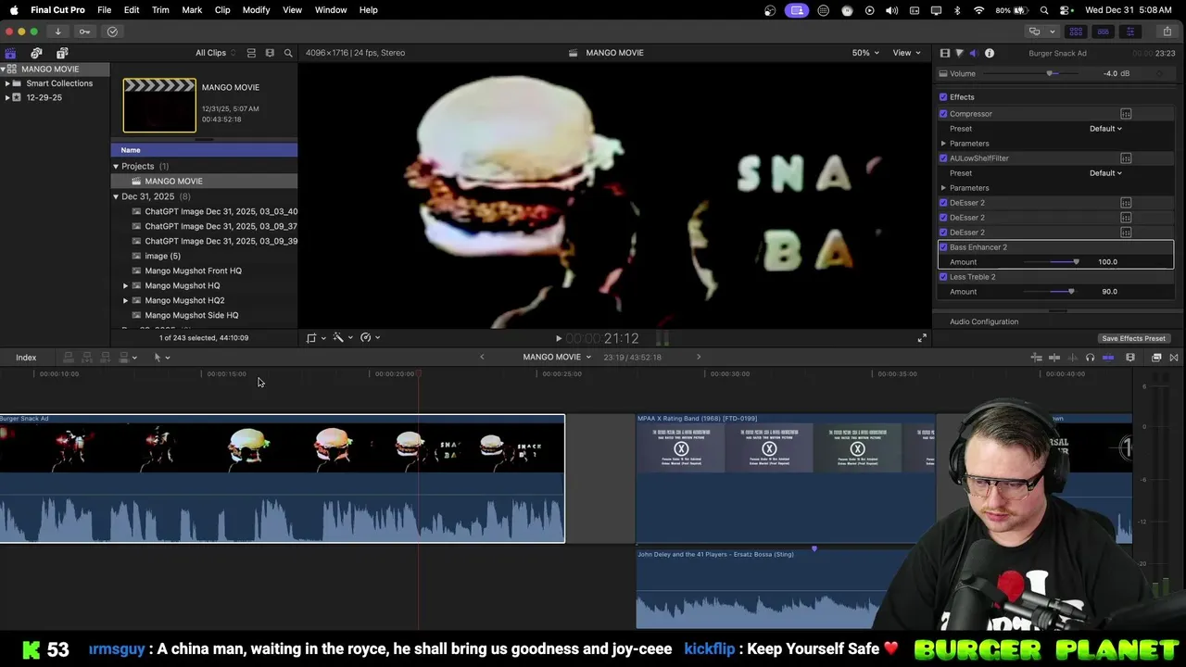Screen dimensions: 1186x667
Task: Collapse the Dec 31, 2025 group
Action: click(116, 196)
